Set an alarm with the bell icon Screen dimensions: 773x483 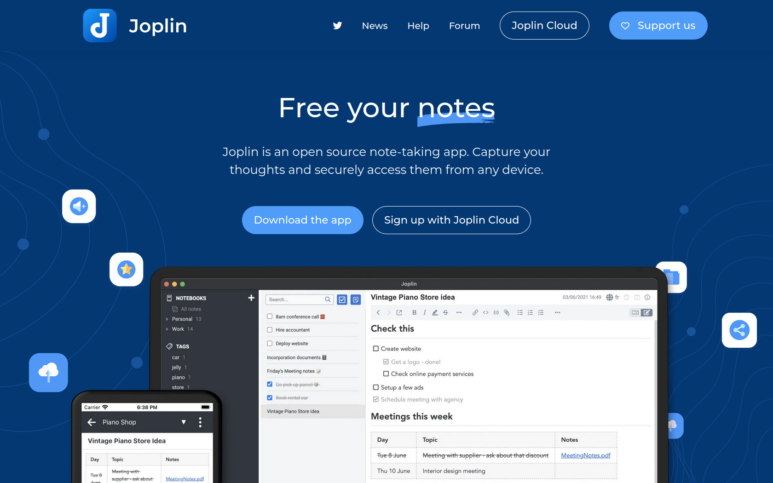point(627,297)
